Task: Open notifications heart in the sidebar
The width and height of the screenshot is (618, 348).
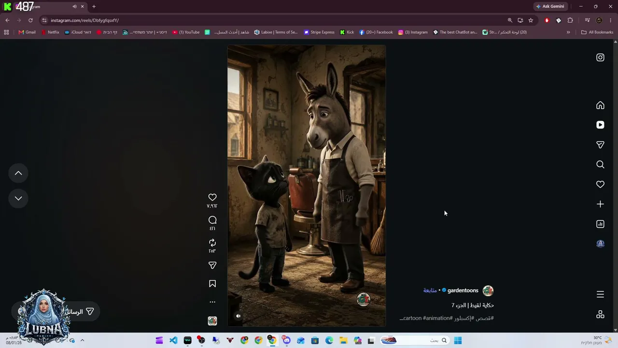Action: pos(600,184)
